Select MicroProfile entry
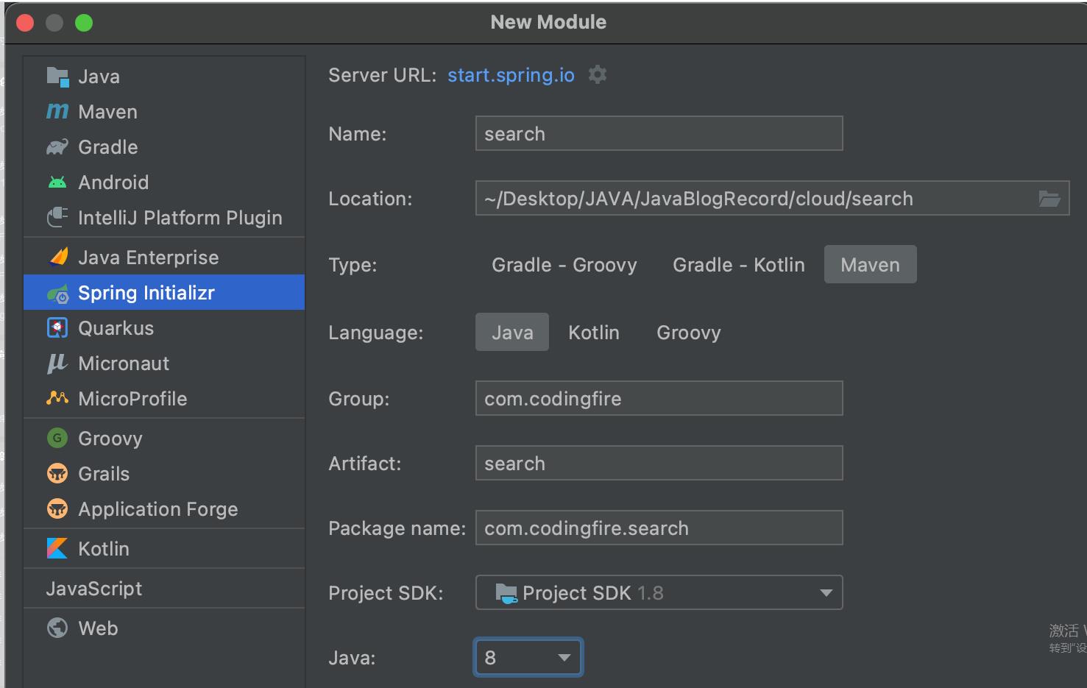The height and width of the screenshot is (688, 1087). 164,398
